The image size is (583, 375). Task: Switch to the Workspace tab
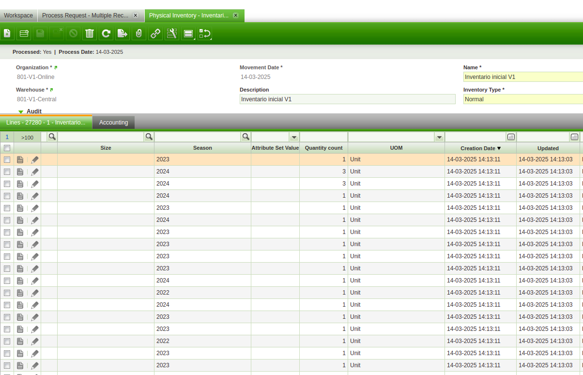[18, 16]
